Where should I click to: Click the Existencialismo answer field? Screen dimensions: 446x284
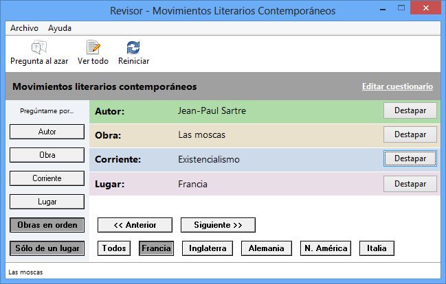[x=209, y=159]
